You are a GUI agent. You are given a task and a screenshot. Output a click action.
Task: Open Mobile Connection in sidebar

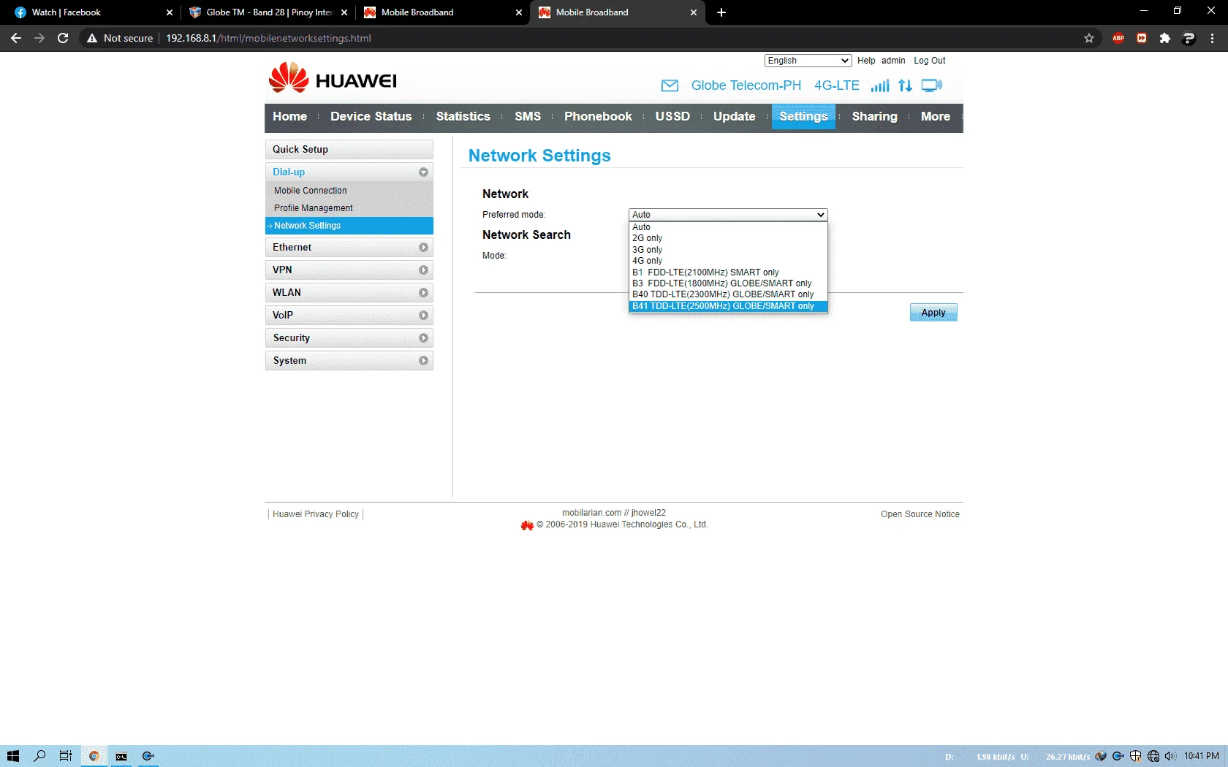click(x=311, y=191)
